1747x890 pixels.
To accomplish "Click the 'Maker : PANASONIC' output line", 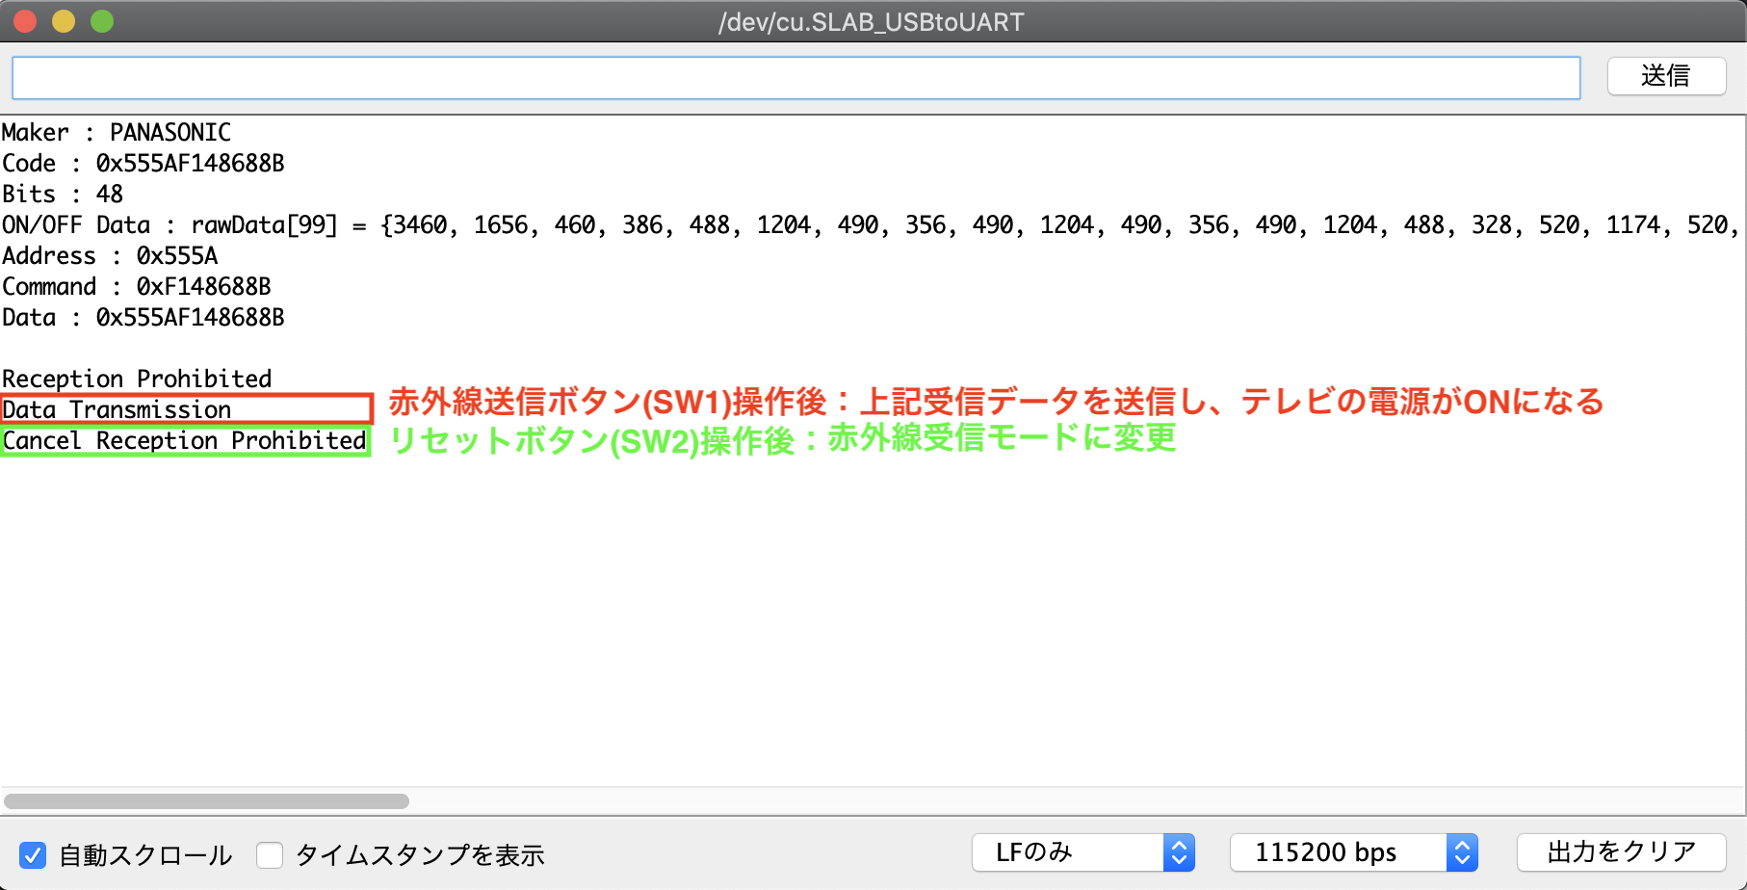I will pos(117,132).
